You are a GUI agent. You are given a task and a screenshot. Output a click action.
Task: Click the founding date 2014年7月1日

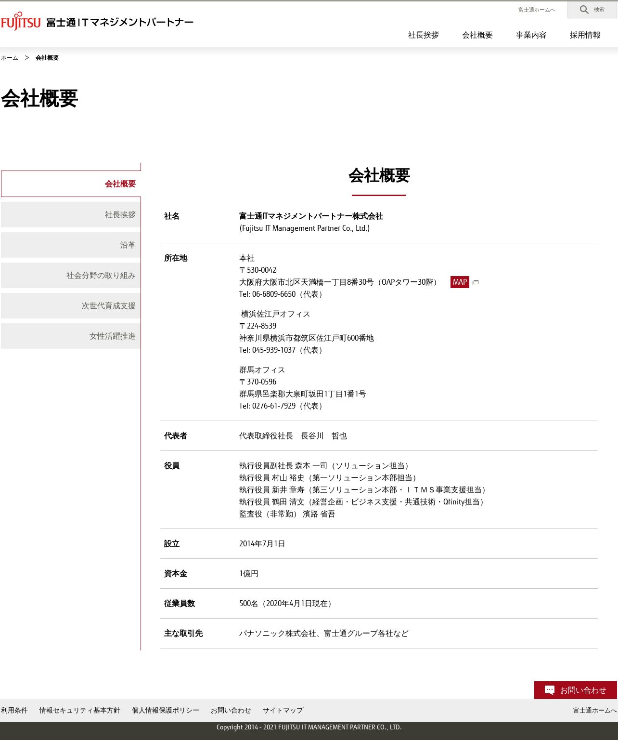[262, 544]
